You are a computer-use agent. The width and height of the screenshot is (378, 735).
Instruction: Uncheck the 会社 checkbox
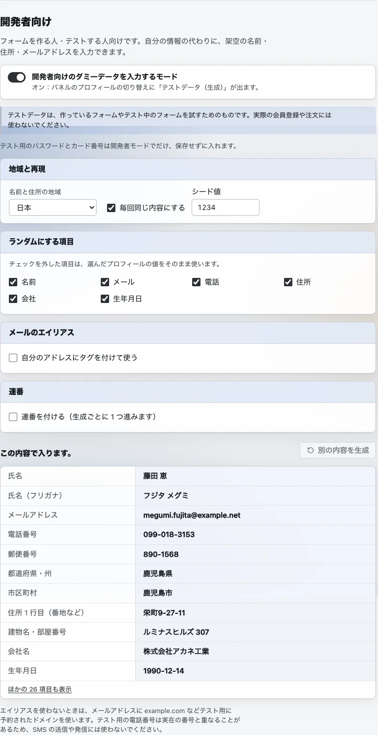click(13, 299)
